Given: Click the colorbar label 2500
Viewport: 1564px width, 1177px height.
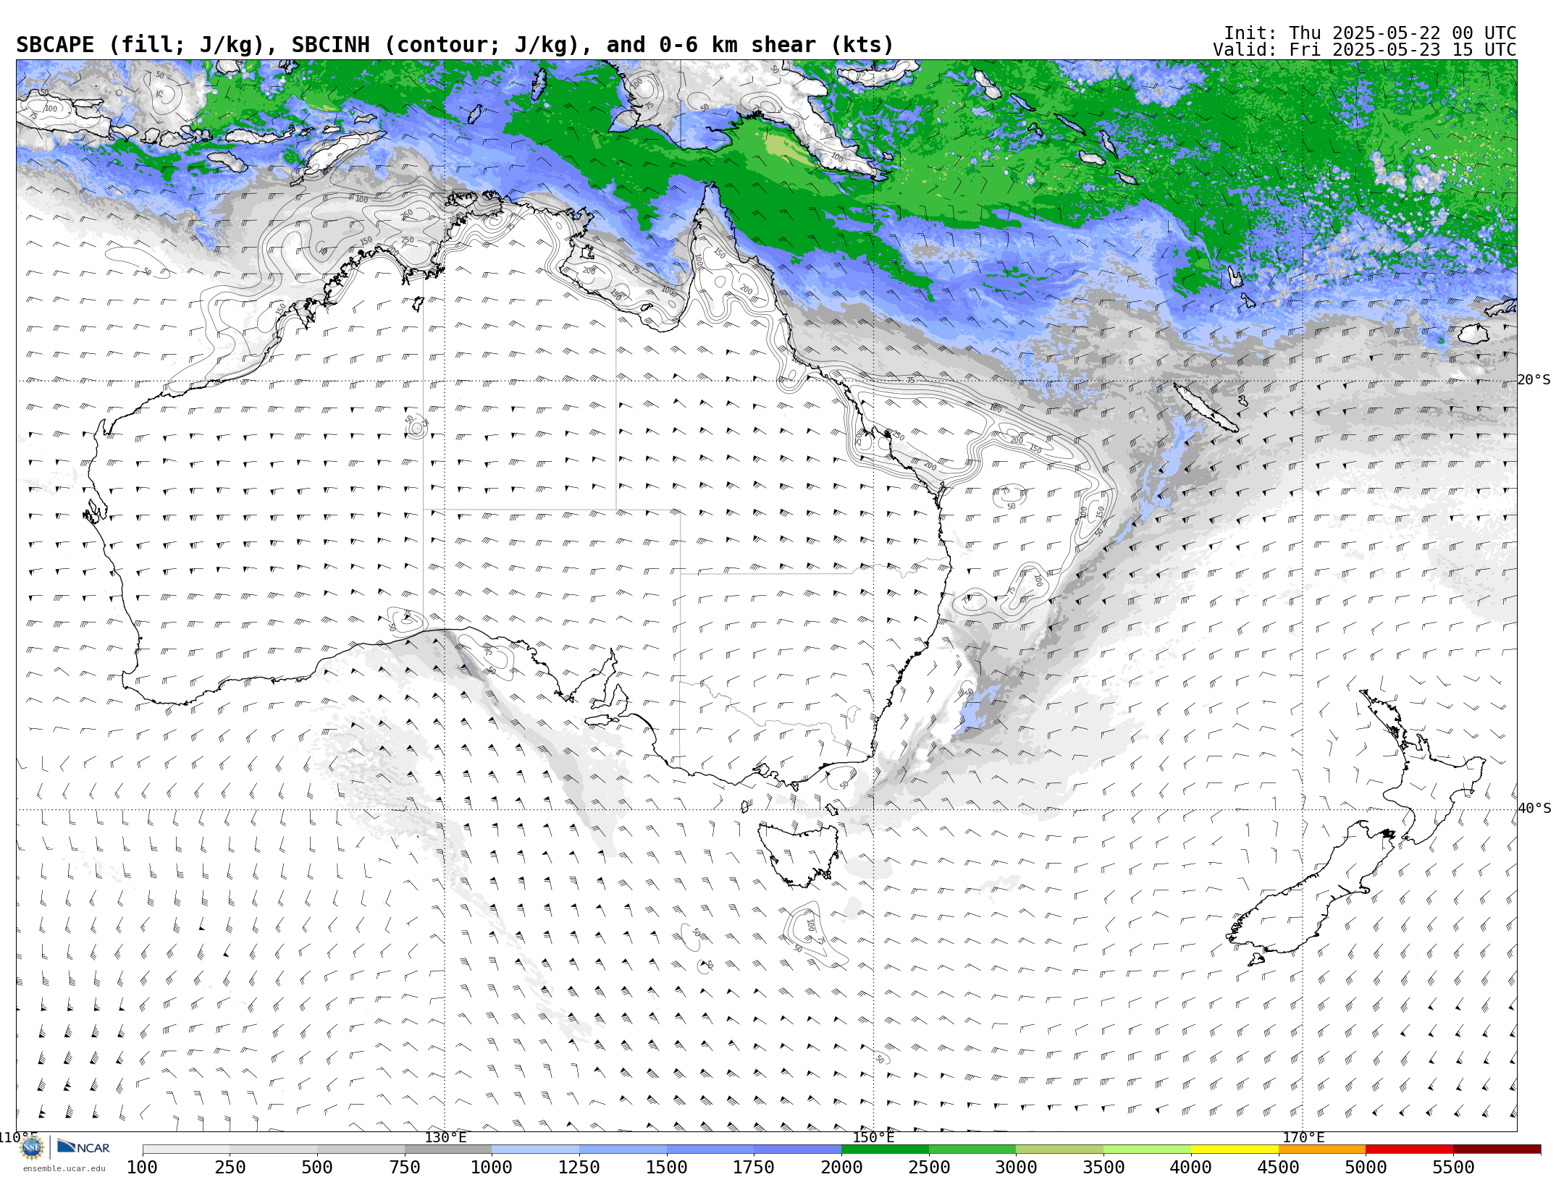Looking at the screenshot, I should (929, 1168).
